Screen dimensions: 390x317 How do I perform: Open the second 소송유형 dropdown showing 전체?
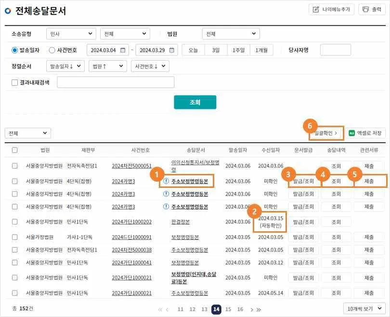(125, 34)
